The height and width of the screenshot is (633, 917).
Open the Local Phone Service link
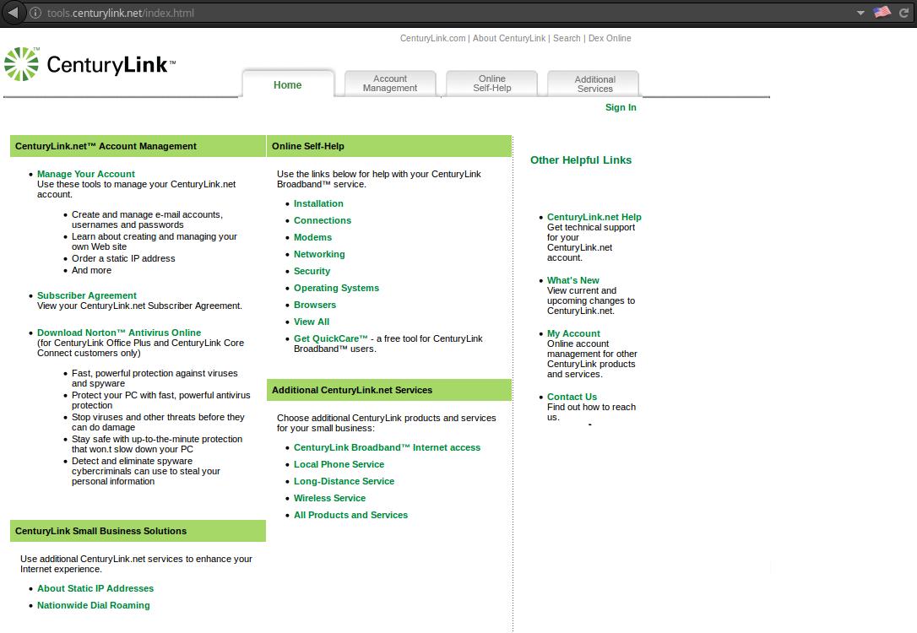point(339,465)
